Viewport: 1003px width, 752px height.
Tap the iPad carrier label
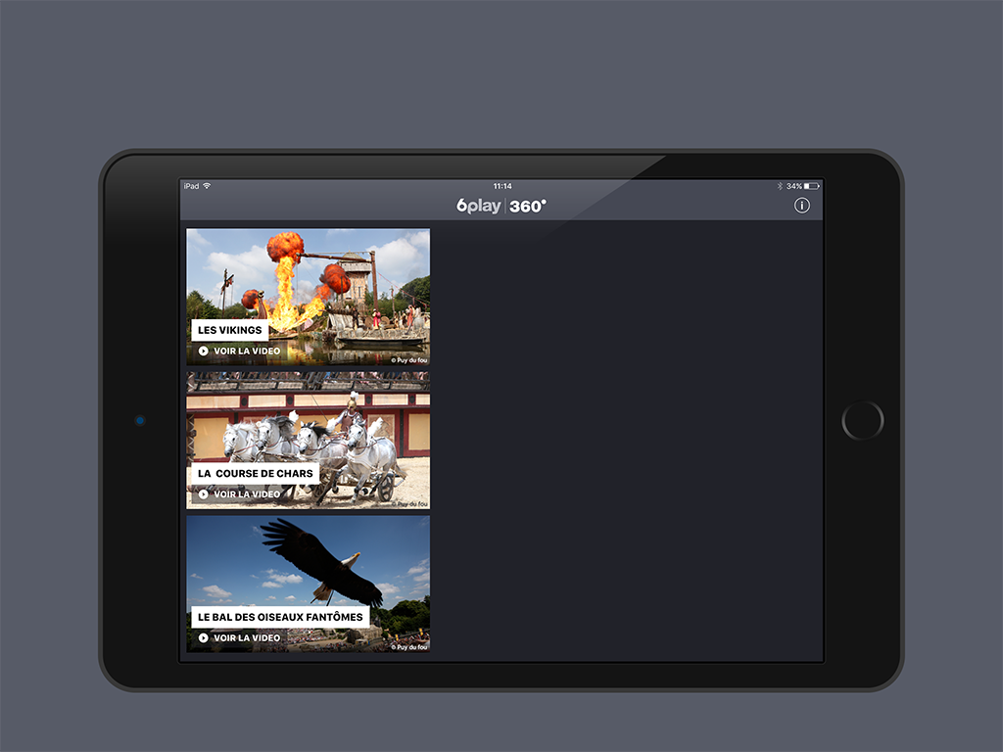tap(191, 186)
